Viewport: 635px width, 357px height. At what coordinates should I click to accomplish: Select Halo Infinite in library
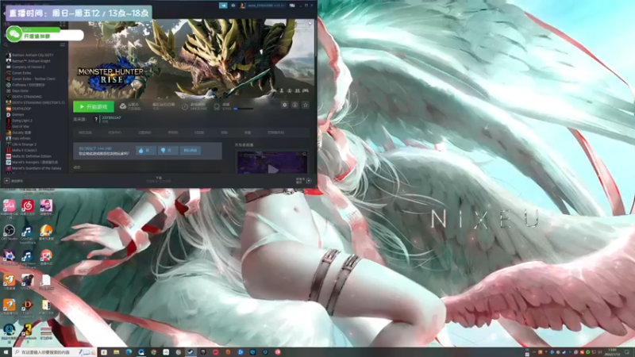(21, 138)
